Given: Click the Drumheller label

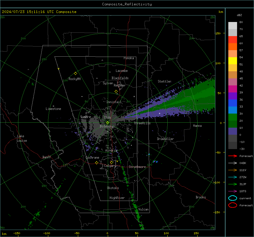Looking at the screenshot, I should coord(165,139).
